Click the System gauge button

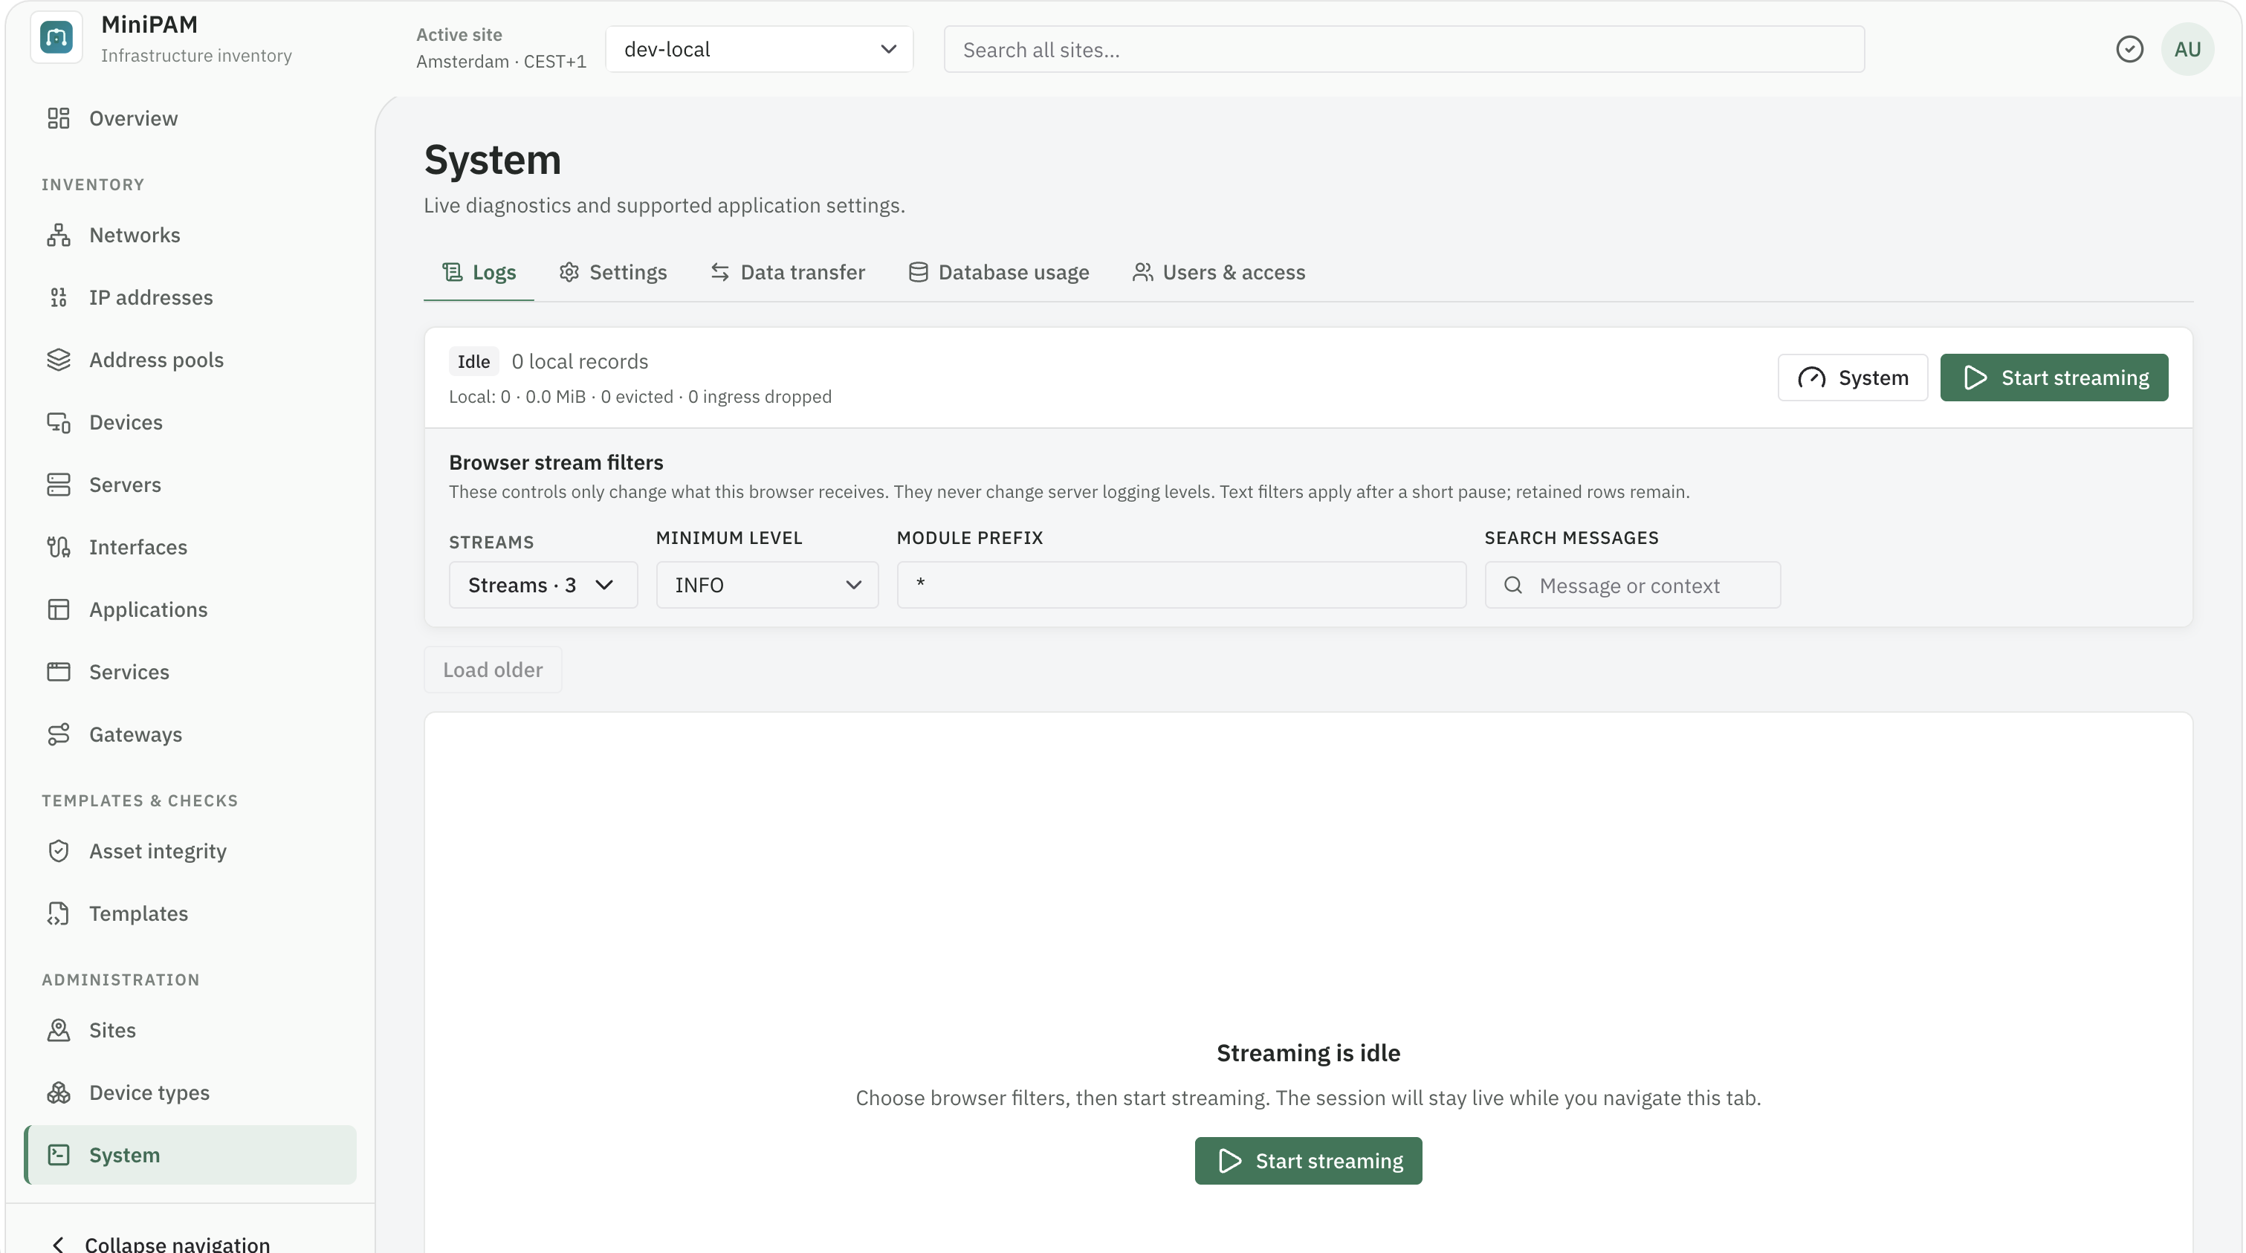pos(1853,378)
